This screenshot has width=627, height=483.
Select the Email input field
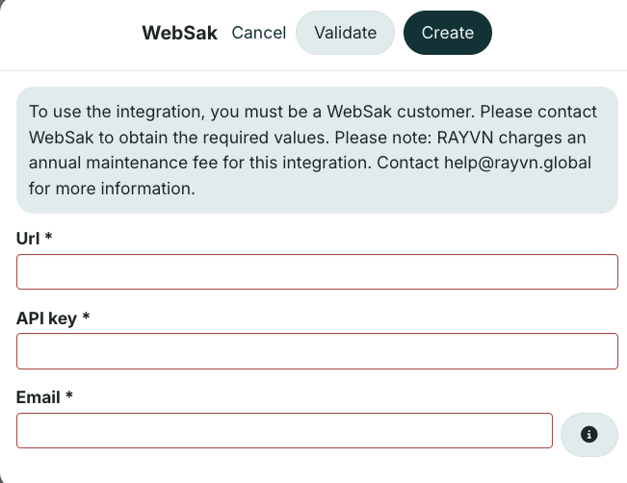pos(284,430)
